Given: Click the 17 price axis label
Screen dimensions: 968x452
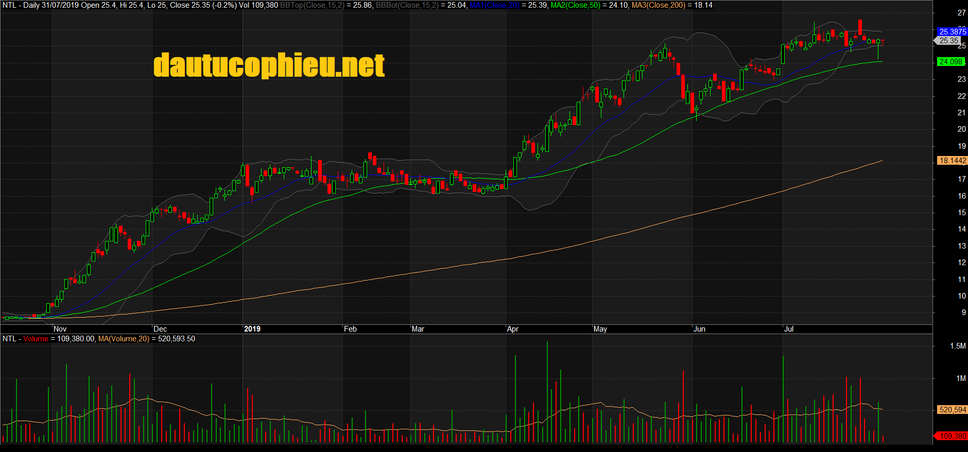Looking at the screenshot, I should [961, 179].
